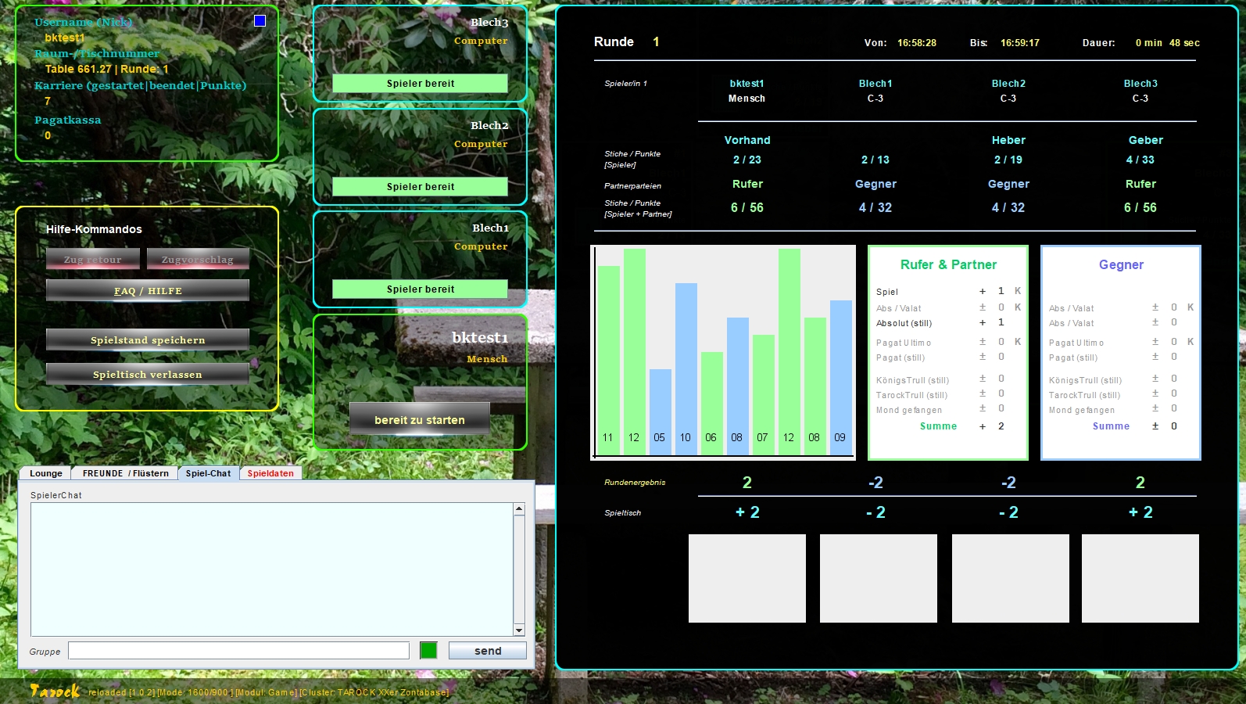1246x704 pixels.
Task: Click the blue square in the user info panel
Action: [x=260, y=21]
